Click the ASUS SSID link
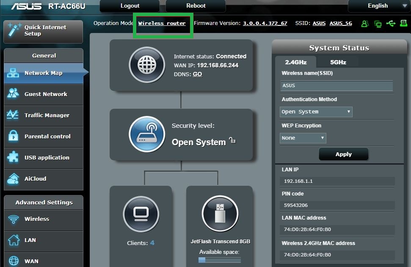The height and width of the screenshot is (267, 411). tap(319, 23)
